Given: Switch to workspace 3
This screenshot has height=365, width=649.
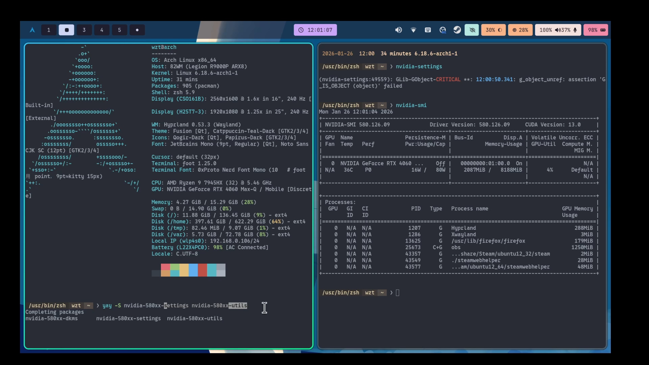Looking at the screenshot, I should tap(84, 30).
